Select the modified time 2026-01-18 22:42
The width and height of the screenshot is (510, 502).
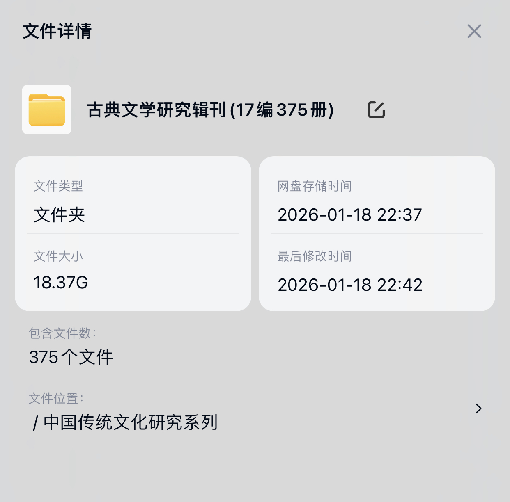tap(350, 285)
